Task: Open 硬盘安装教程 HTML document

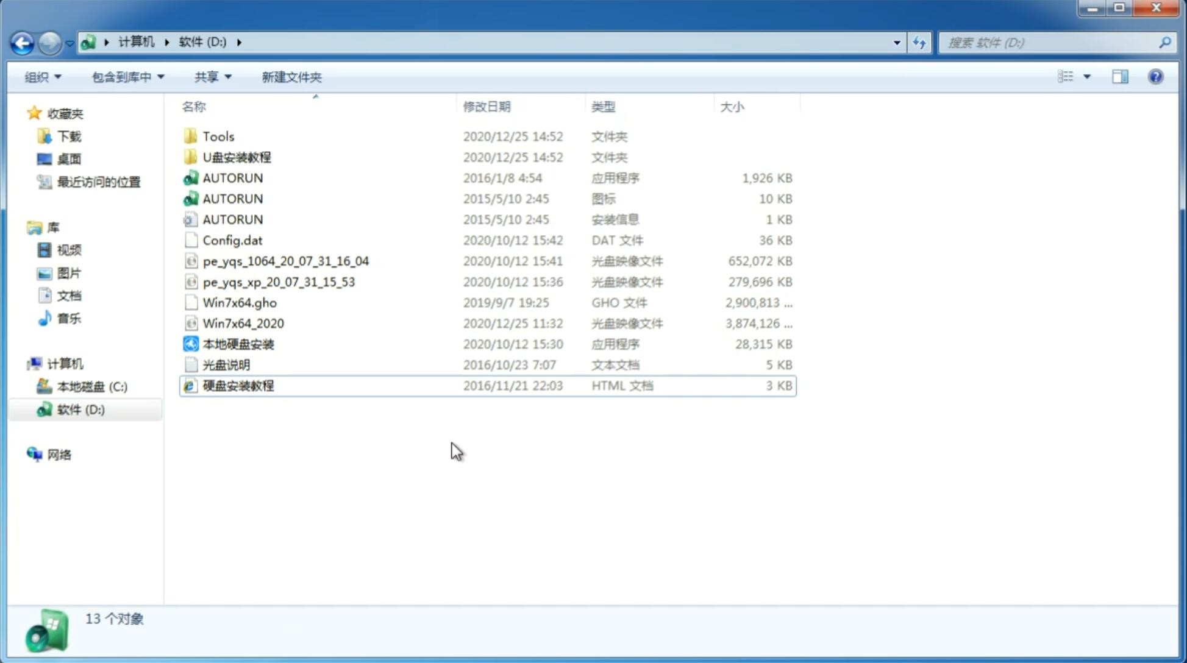Action: [x=238, y=385]
